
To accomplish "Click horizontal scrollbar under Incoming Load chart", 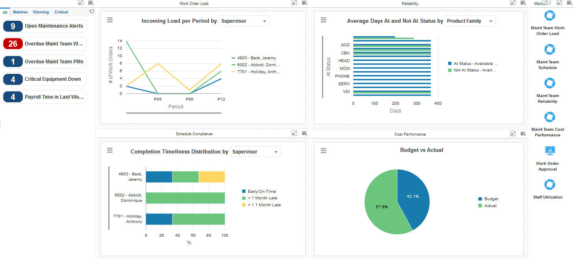I will click(x=174, y=113).
